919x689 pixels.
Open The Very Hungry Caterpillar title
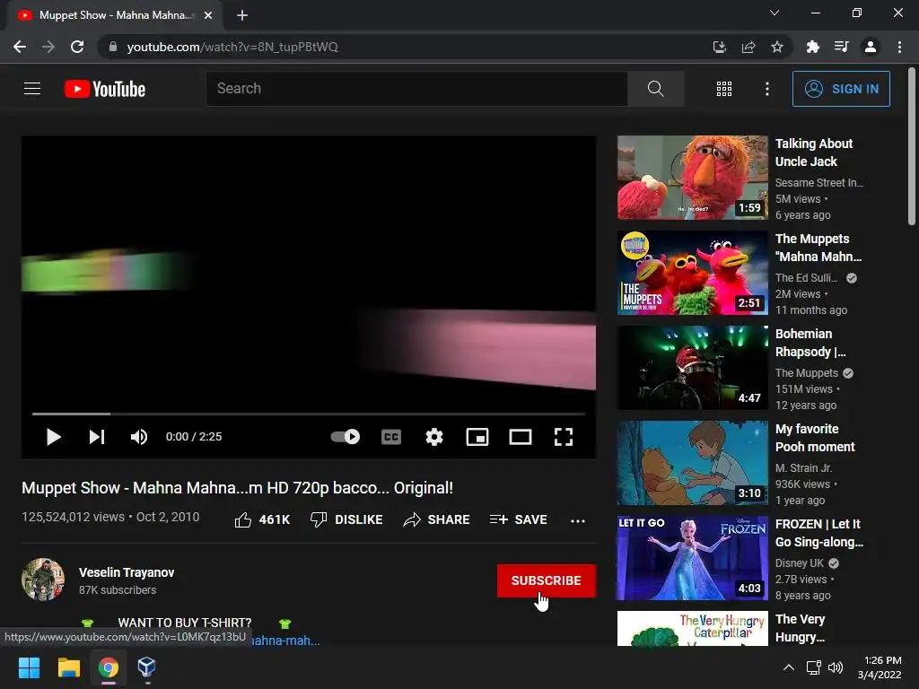click(x=800, y=628)
